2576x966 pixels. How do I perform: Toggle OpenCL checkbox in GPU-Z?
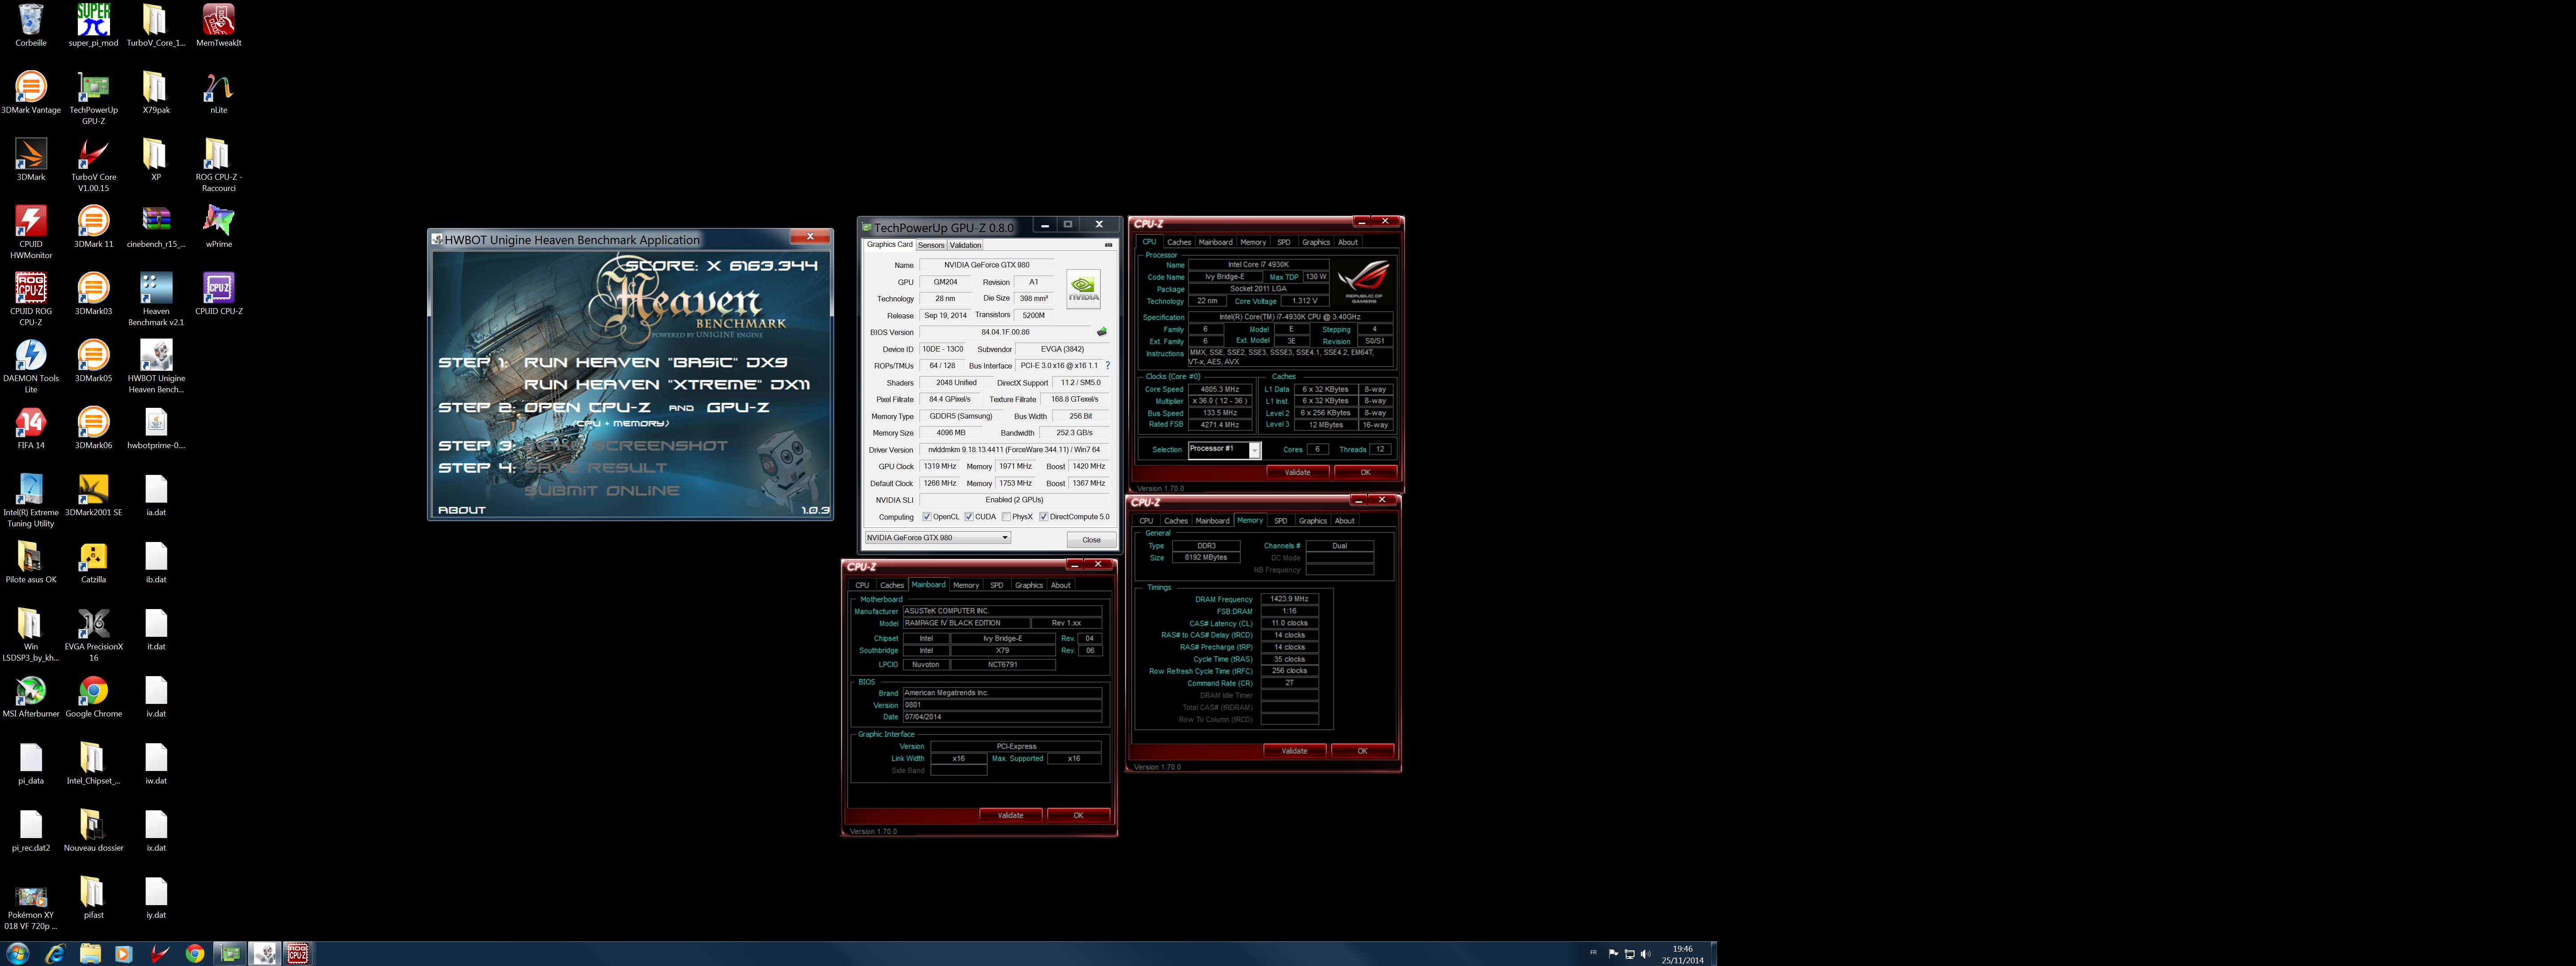pos(927,517)
